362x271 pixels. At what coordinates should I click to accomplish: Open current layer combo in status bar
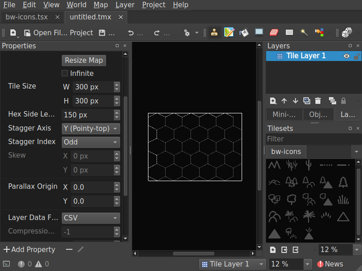tap(233, 264)
